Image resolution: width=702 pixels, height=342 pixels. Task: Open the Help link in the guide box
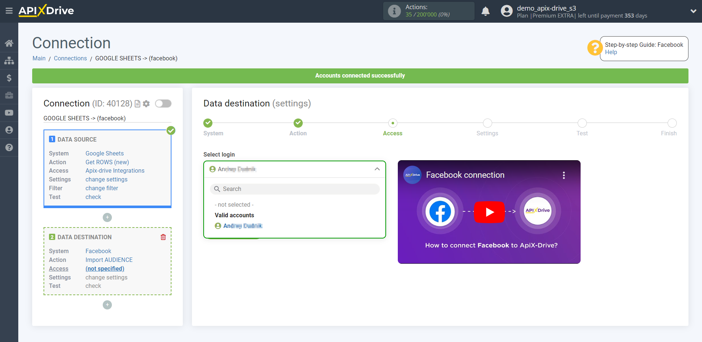(x=611, y=52)
